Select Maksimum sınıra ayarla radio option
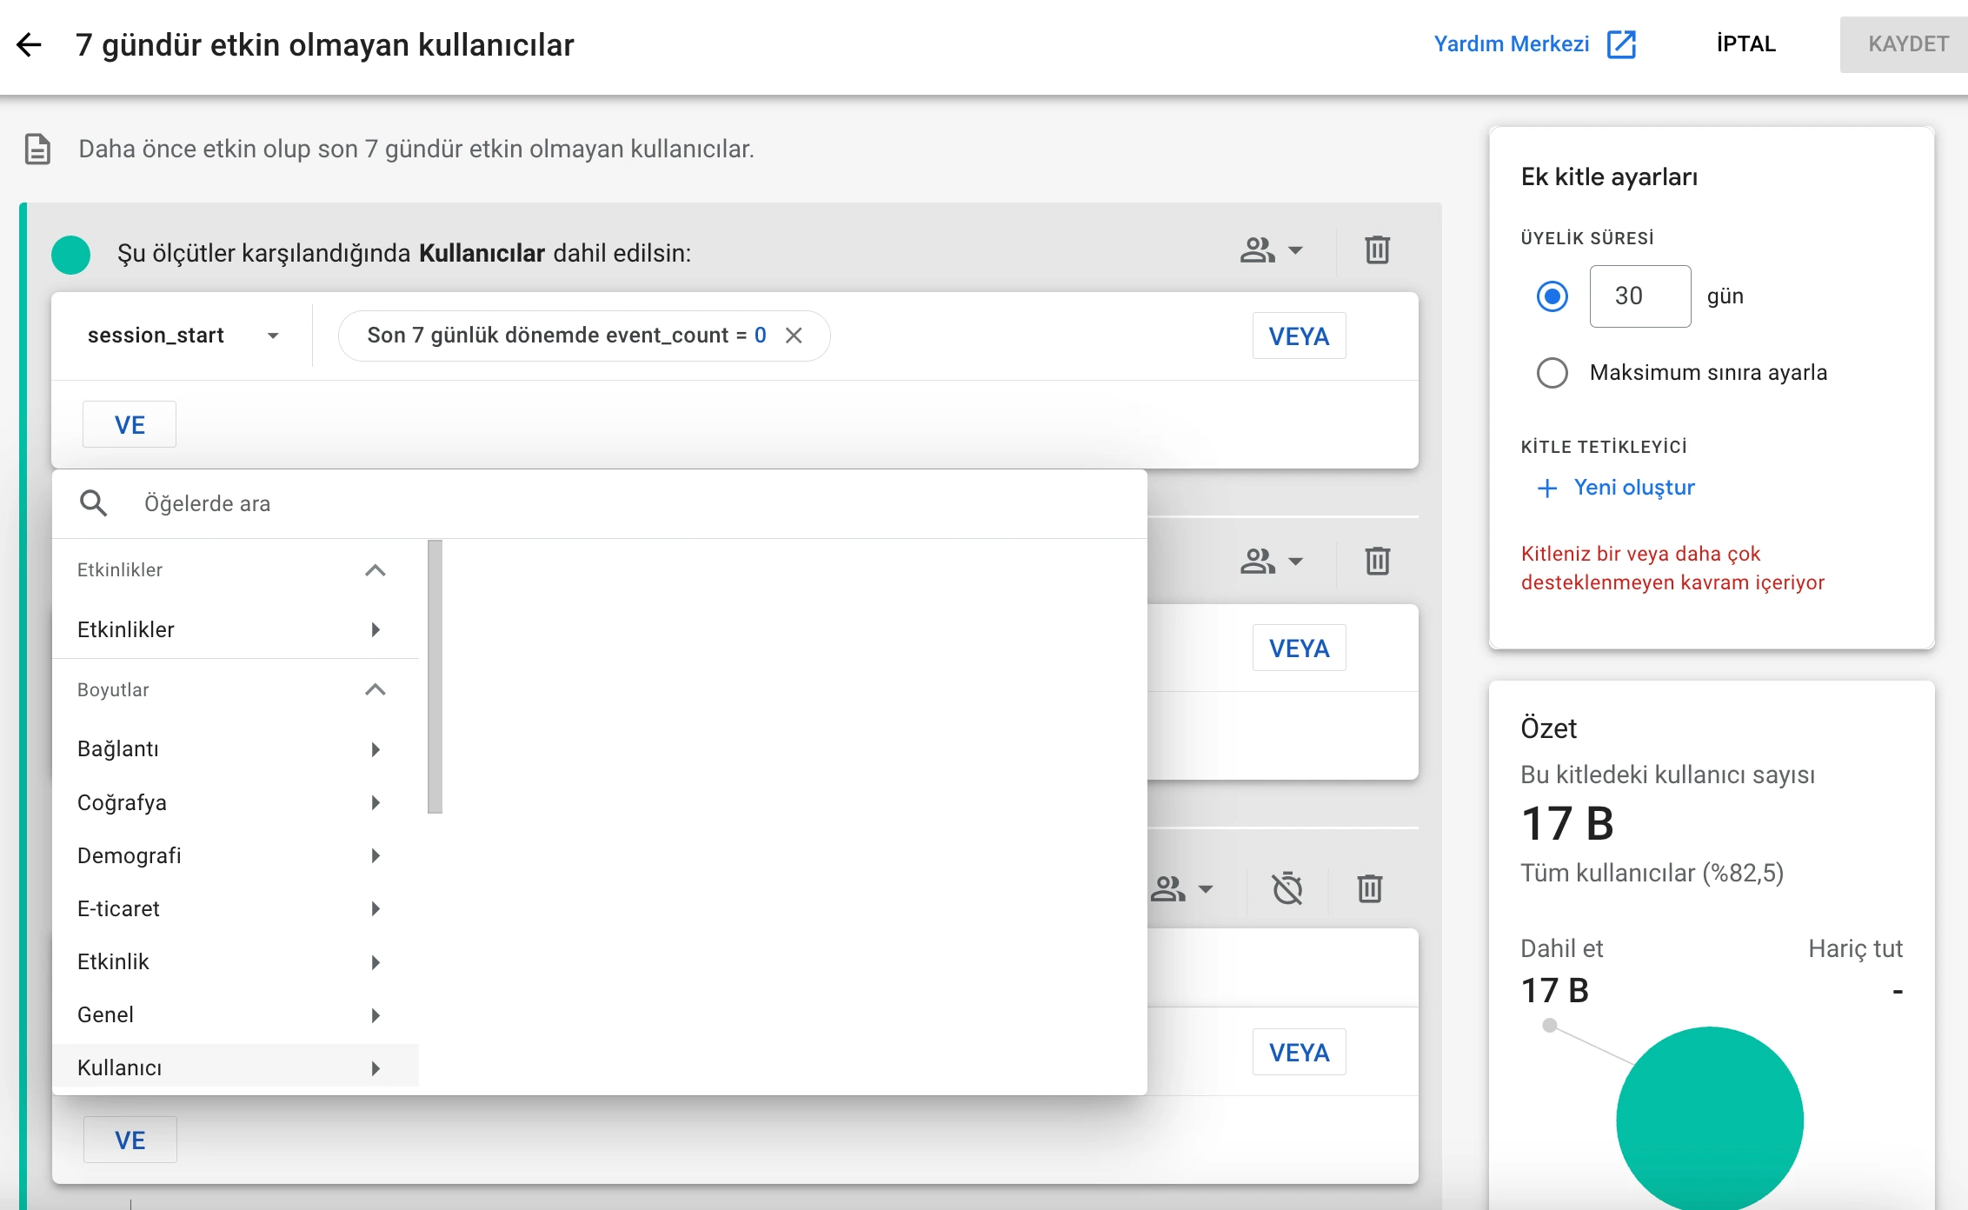The height and width of the screenshot is (1210, 1968). [x=1552, y=373]
